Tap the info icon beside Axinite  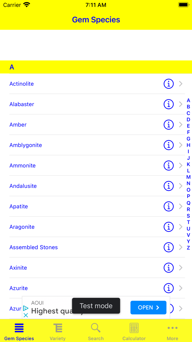click(x=169, y=267)
